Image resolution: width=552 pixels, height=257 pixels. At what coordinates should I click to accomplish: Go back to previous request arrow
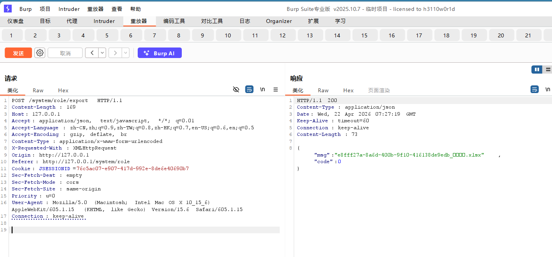(x=92, y=53)
